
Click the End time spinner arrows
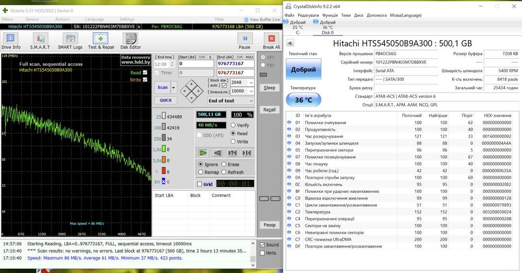point(172,64)
